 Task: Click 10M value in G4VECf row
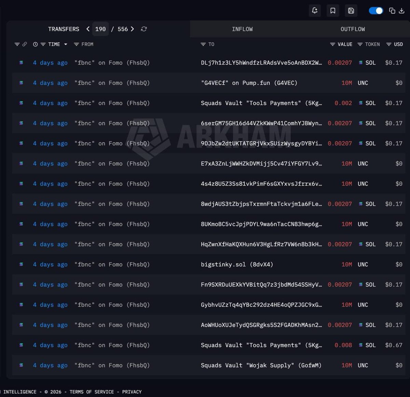[347, 83]
